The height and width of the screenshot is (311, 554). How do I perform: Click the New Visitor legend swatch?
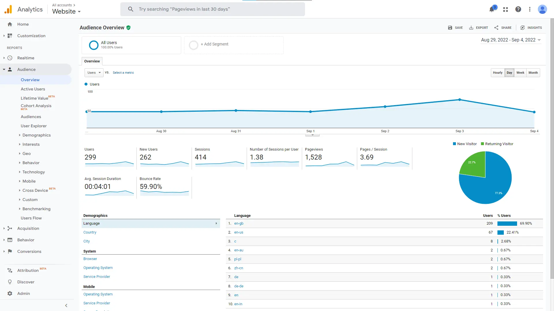(454, 144)
